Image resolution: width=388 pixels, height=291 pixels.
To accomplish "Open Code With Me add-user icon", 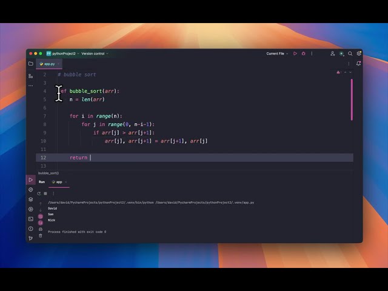I will (x=333, y=53).
